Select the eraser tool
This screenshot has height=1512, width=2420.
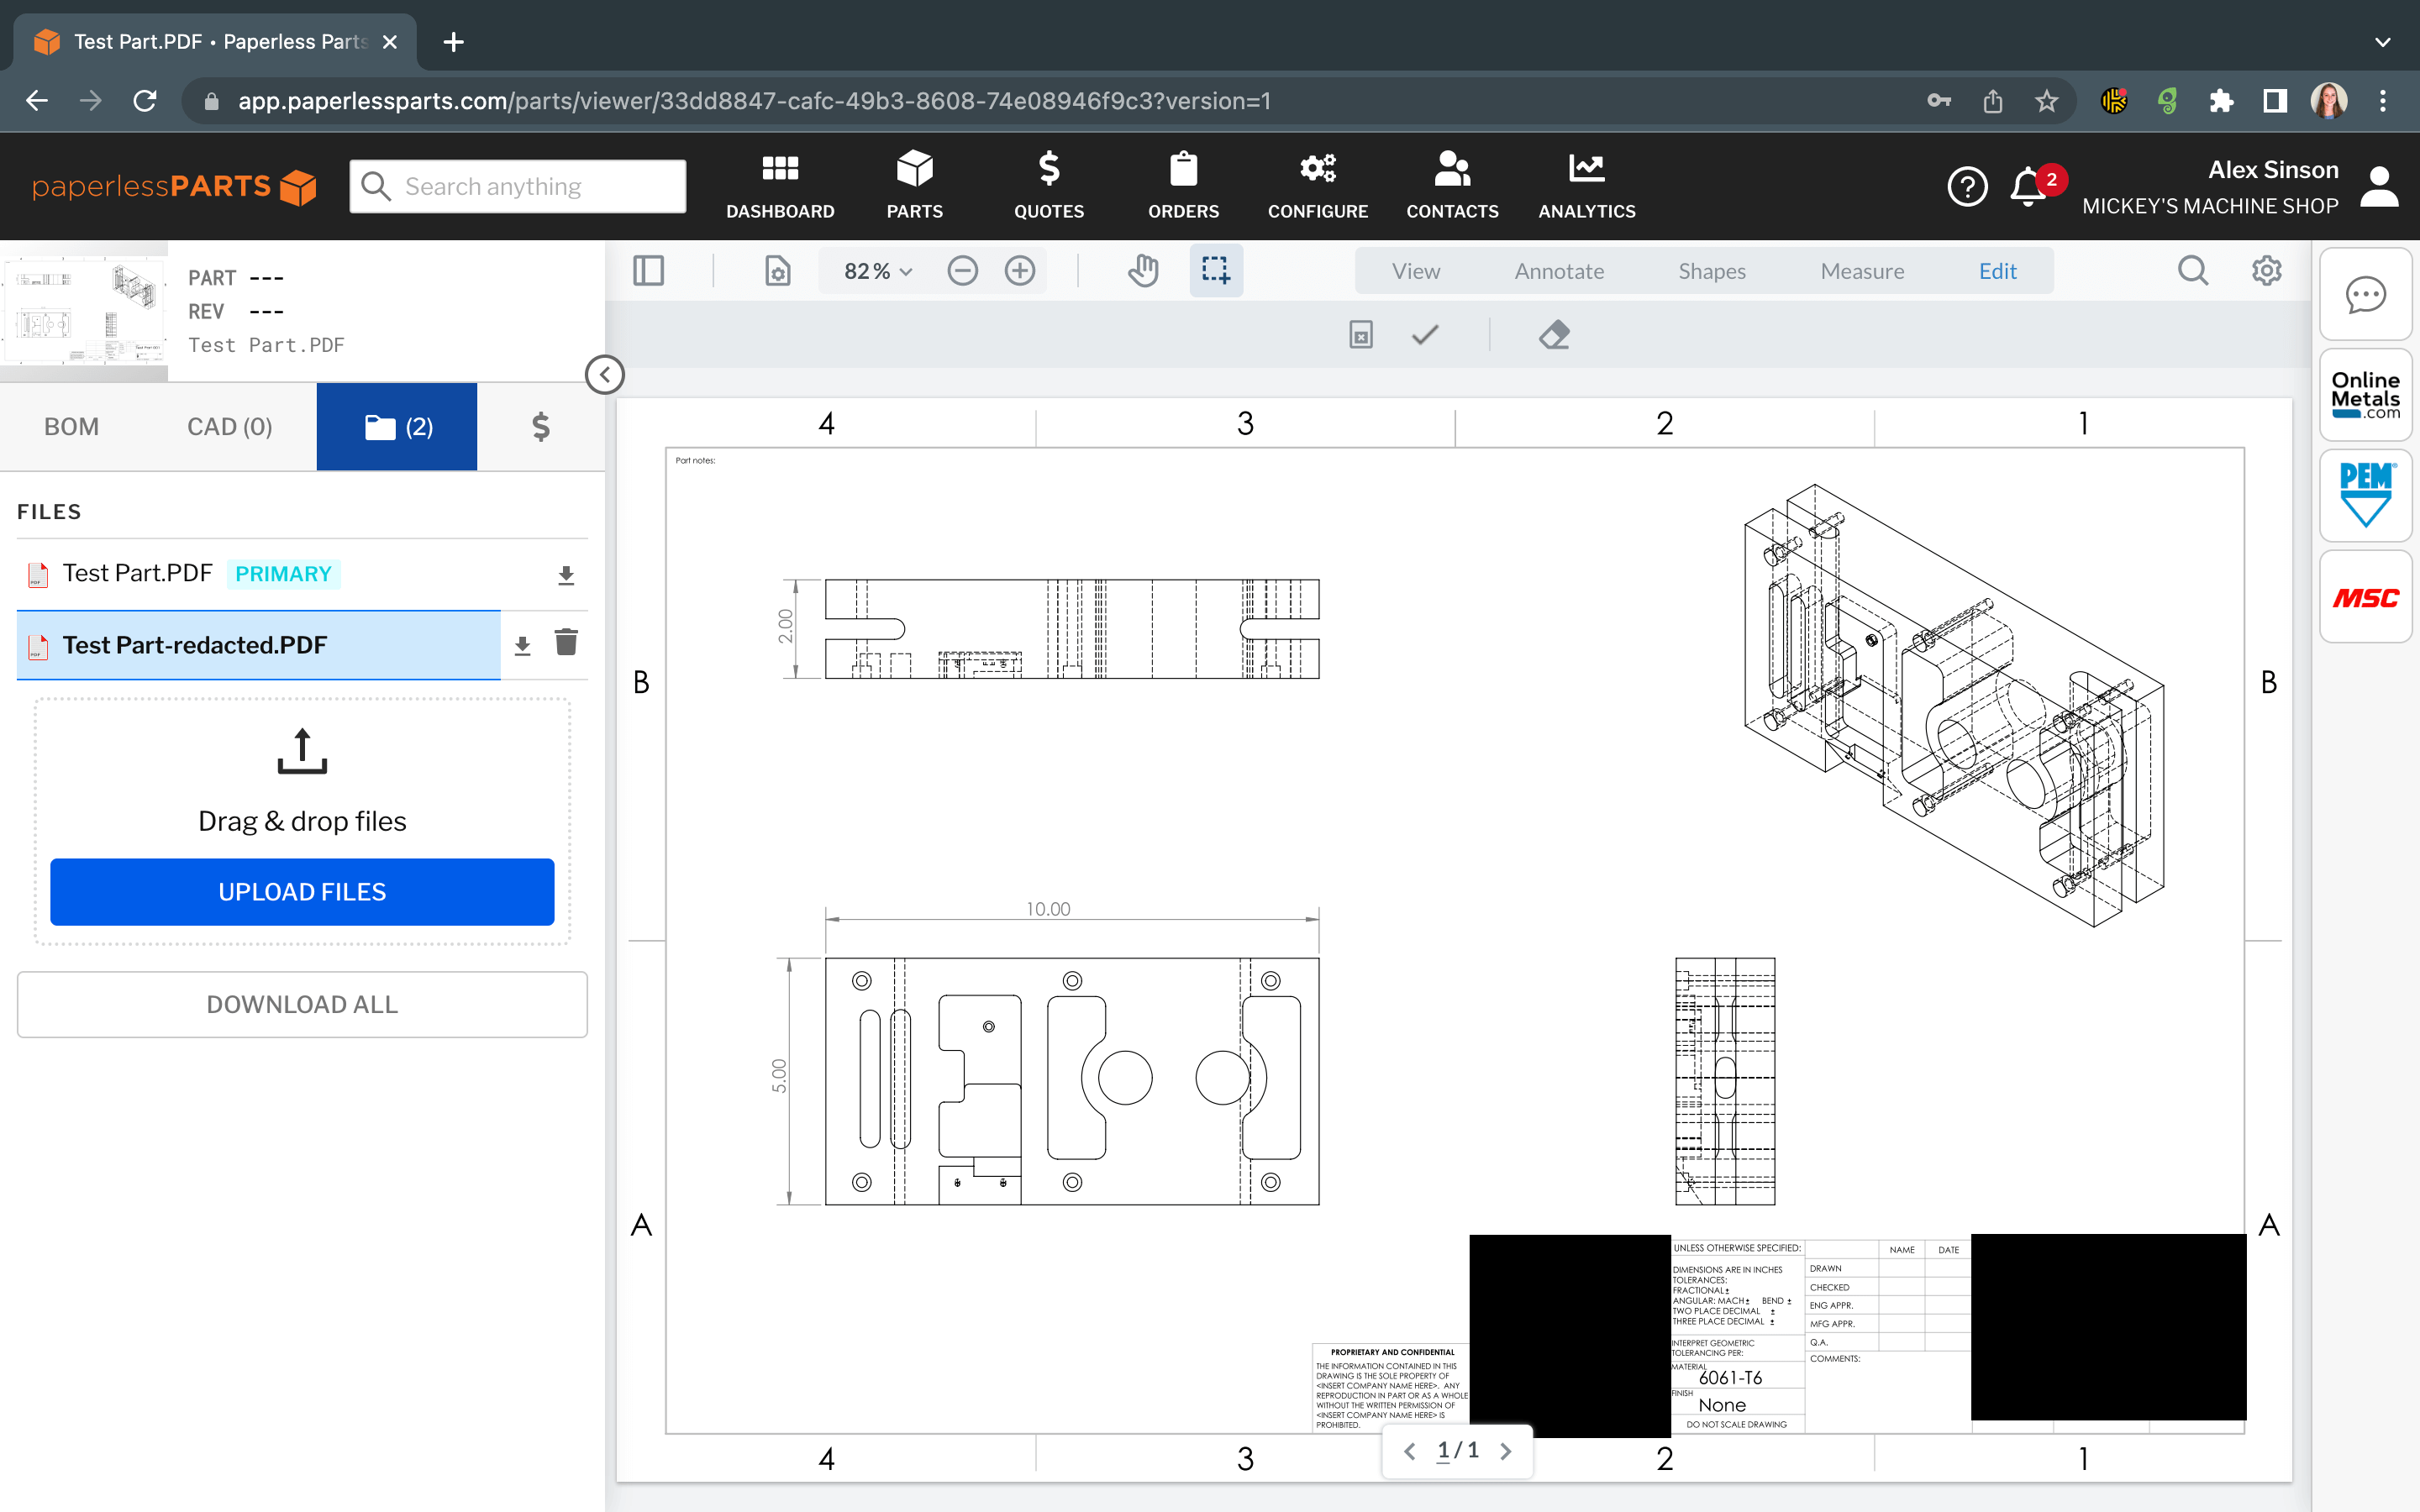(x=1554, y=334)
